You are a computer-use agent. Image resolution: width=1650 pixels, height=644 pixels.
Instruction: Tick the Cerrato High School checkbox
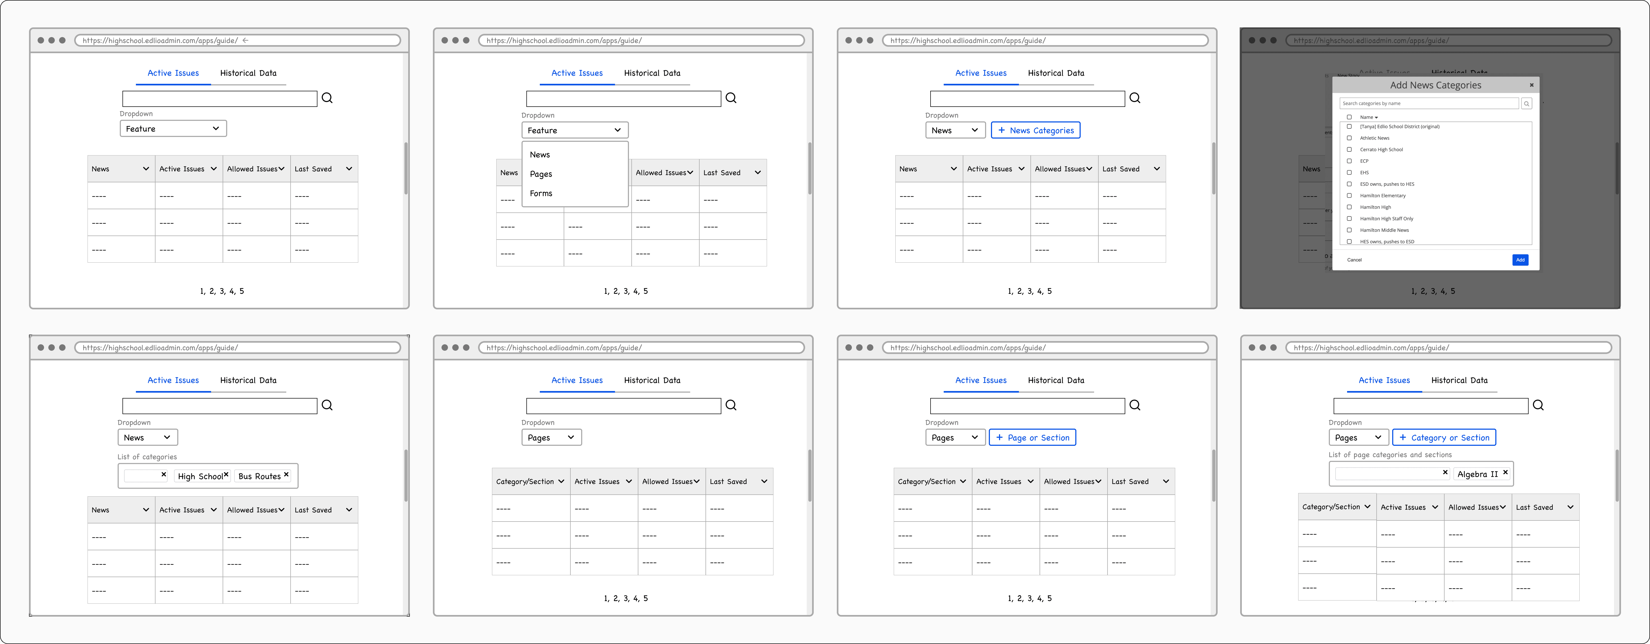[1349, 149]
